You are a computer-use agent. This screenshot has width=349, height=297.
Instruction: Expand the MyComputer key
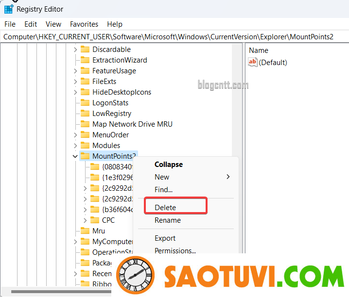pyautogui.click(x=75, y=242)
